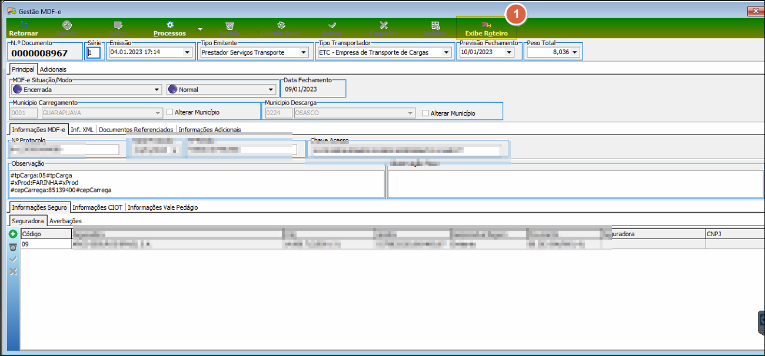Open the Tipo Transportador combo box
Screen dimensions: 765x356
447,52
